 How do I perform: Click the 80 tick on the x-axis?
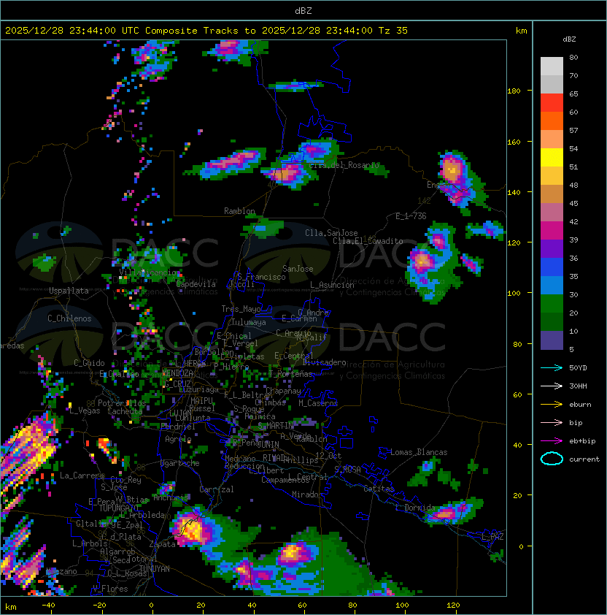(x=352, y=606)
